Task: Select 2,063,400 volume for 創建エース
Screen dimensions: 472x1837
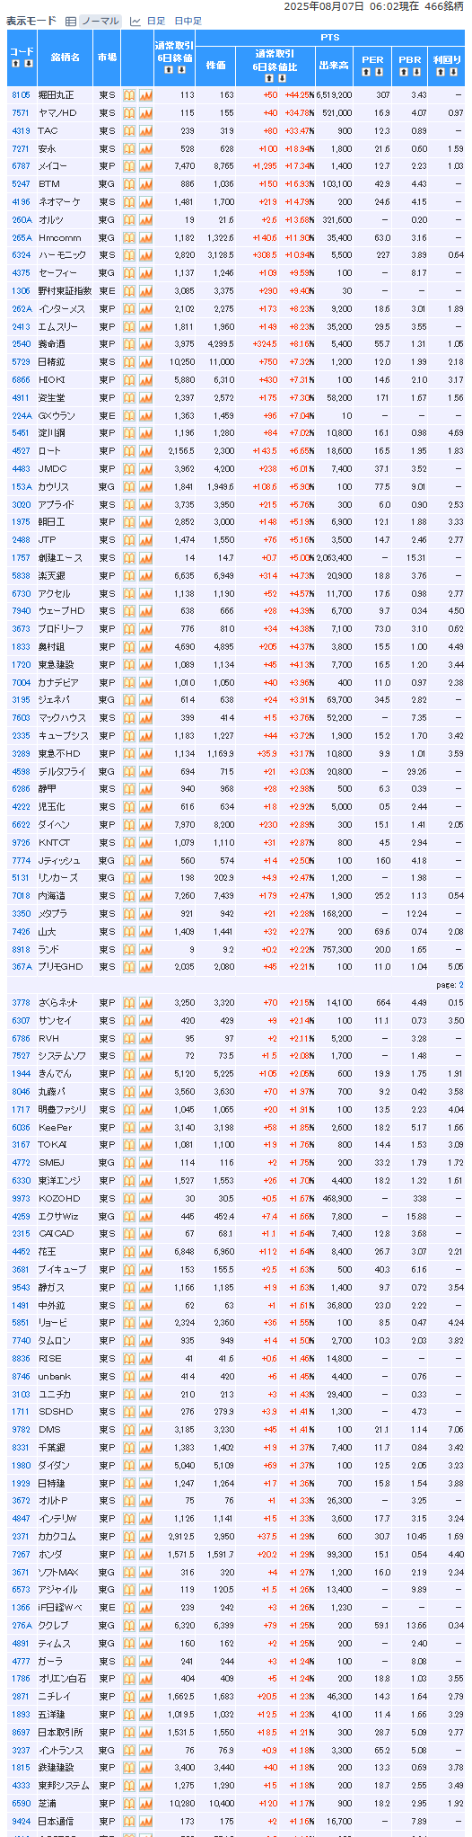Action: coord(335,557)
